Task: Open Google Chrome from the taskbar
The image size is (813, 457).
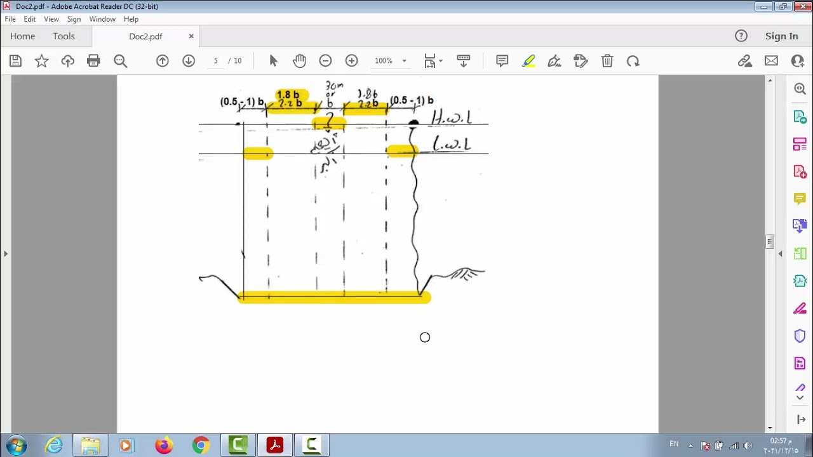Action: click(x=201, y=446)
